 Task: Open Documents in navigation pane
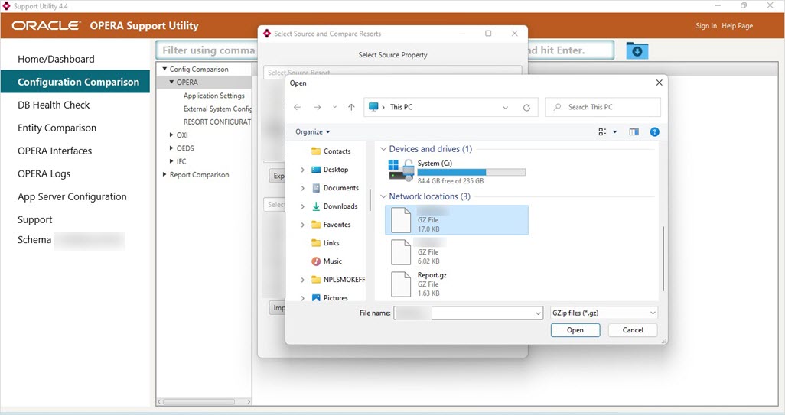pyautogui.click(x=335, y=188)
